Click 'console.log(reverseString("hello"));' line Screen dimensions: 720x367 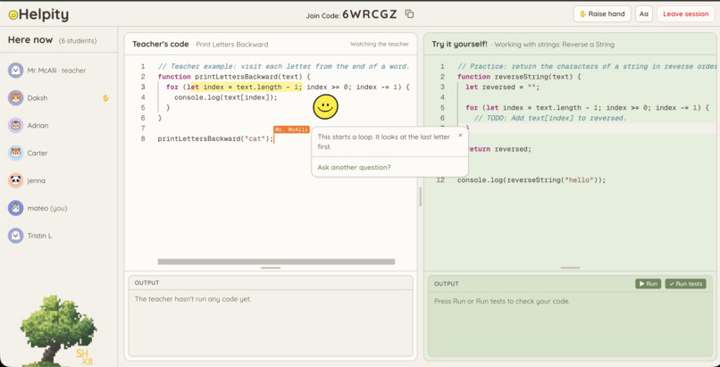pos(532,179)
